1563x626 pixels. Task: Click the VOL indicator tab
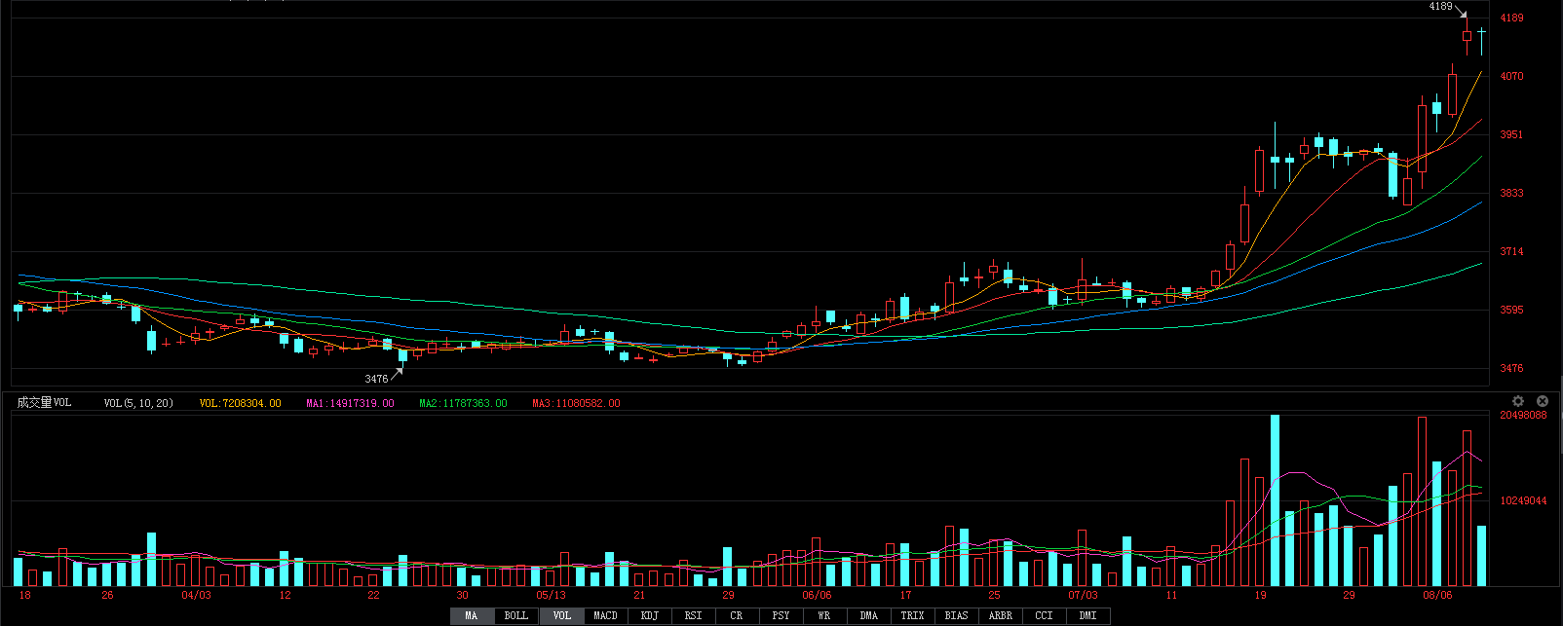(561, 615)
